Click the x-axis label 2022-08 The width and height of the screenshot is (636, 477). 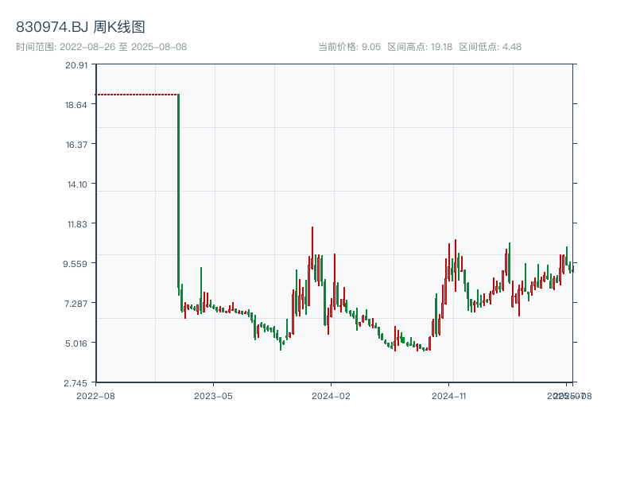tap(95, 396)
